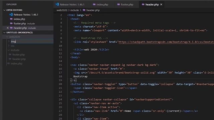The width and height of the screenshot is (214, 120).
Task: Click PHP icon beside index.php in Open Editors
Action: [11, 19]
